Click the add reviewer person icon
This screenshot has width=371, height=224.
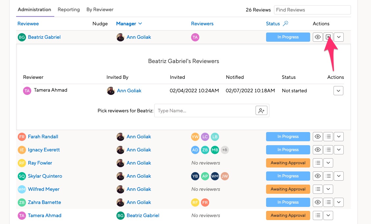pos(261,111)
